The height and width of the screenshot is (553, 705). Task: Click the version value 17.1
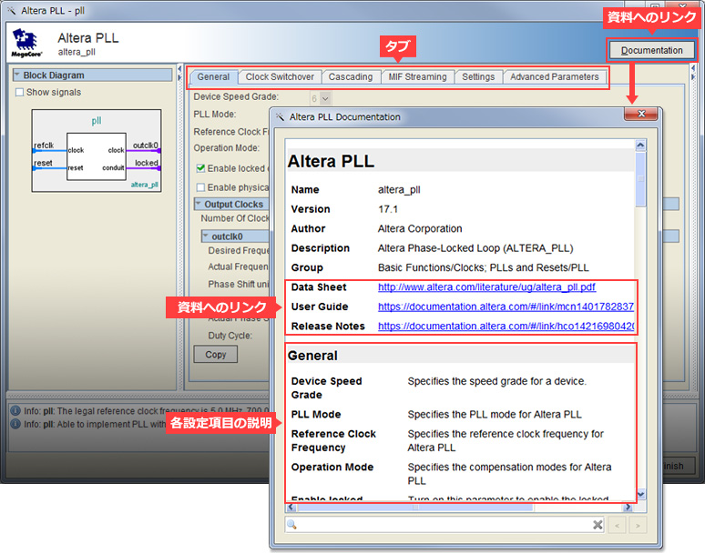click(388, 209)
